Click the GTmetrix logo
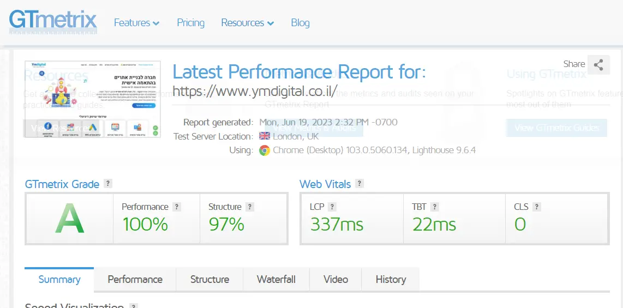 [x=53, y=21]
